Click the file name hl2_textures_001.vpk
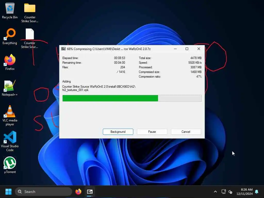The image size is (264, 198). (75, 90)
